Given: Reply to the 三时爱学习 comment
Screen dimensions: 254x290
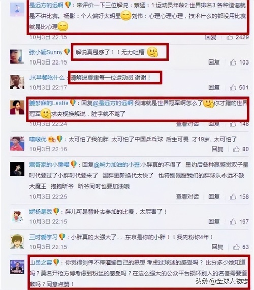Looking at the screenshot, I should click(217, 247).
